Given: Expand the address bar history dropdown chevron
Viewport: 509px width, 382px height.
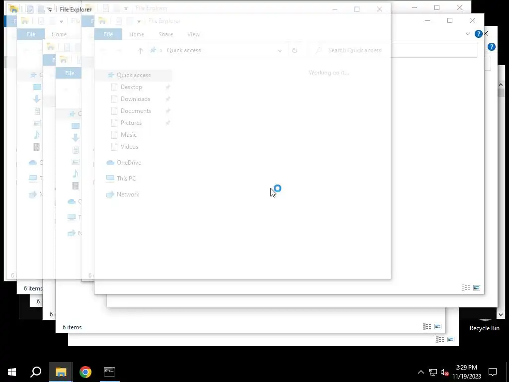Looking at the screenshot, I should (279, 51).
